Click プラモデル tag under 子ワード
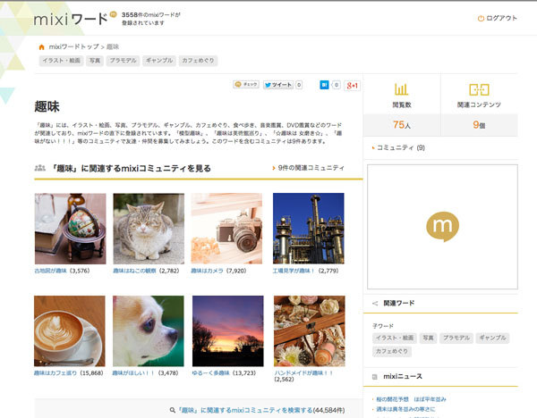This screenshot has height=418, width=537. pyautogui.click(x=456, y=339)
